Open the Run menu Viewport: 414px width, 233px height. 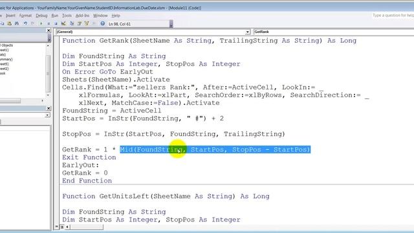54,16
